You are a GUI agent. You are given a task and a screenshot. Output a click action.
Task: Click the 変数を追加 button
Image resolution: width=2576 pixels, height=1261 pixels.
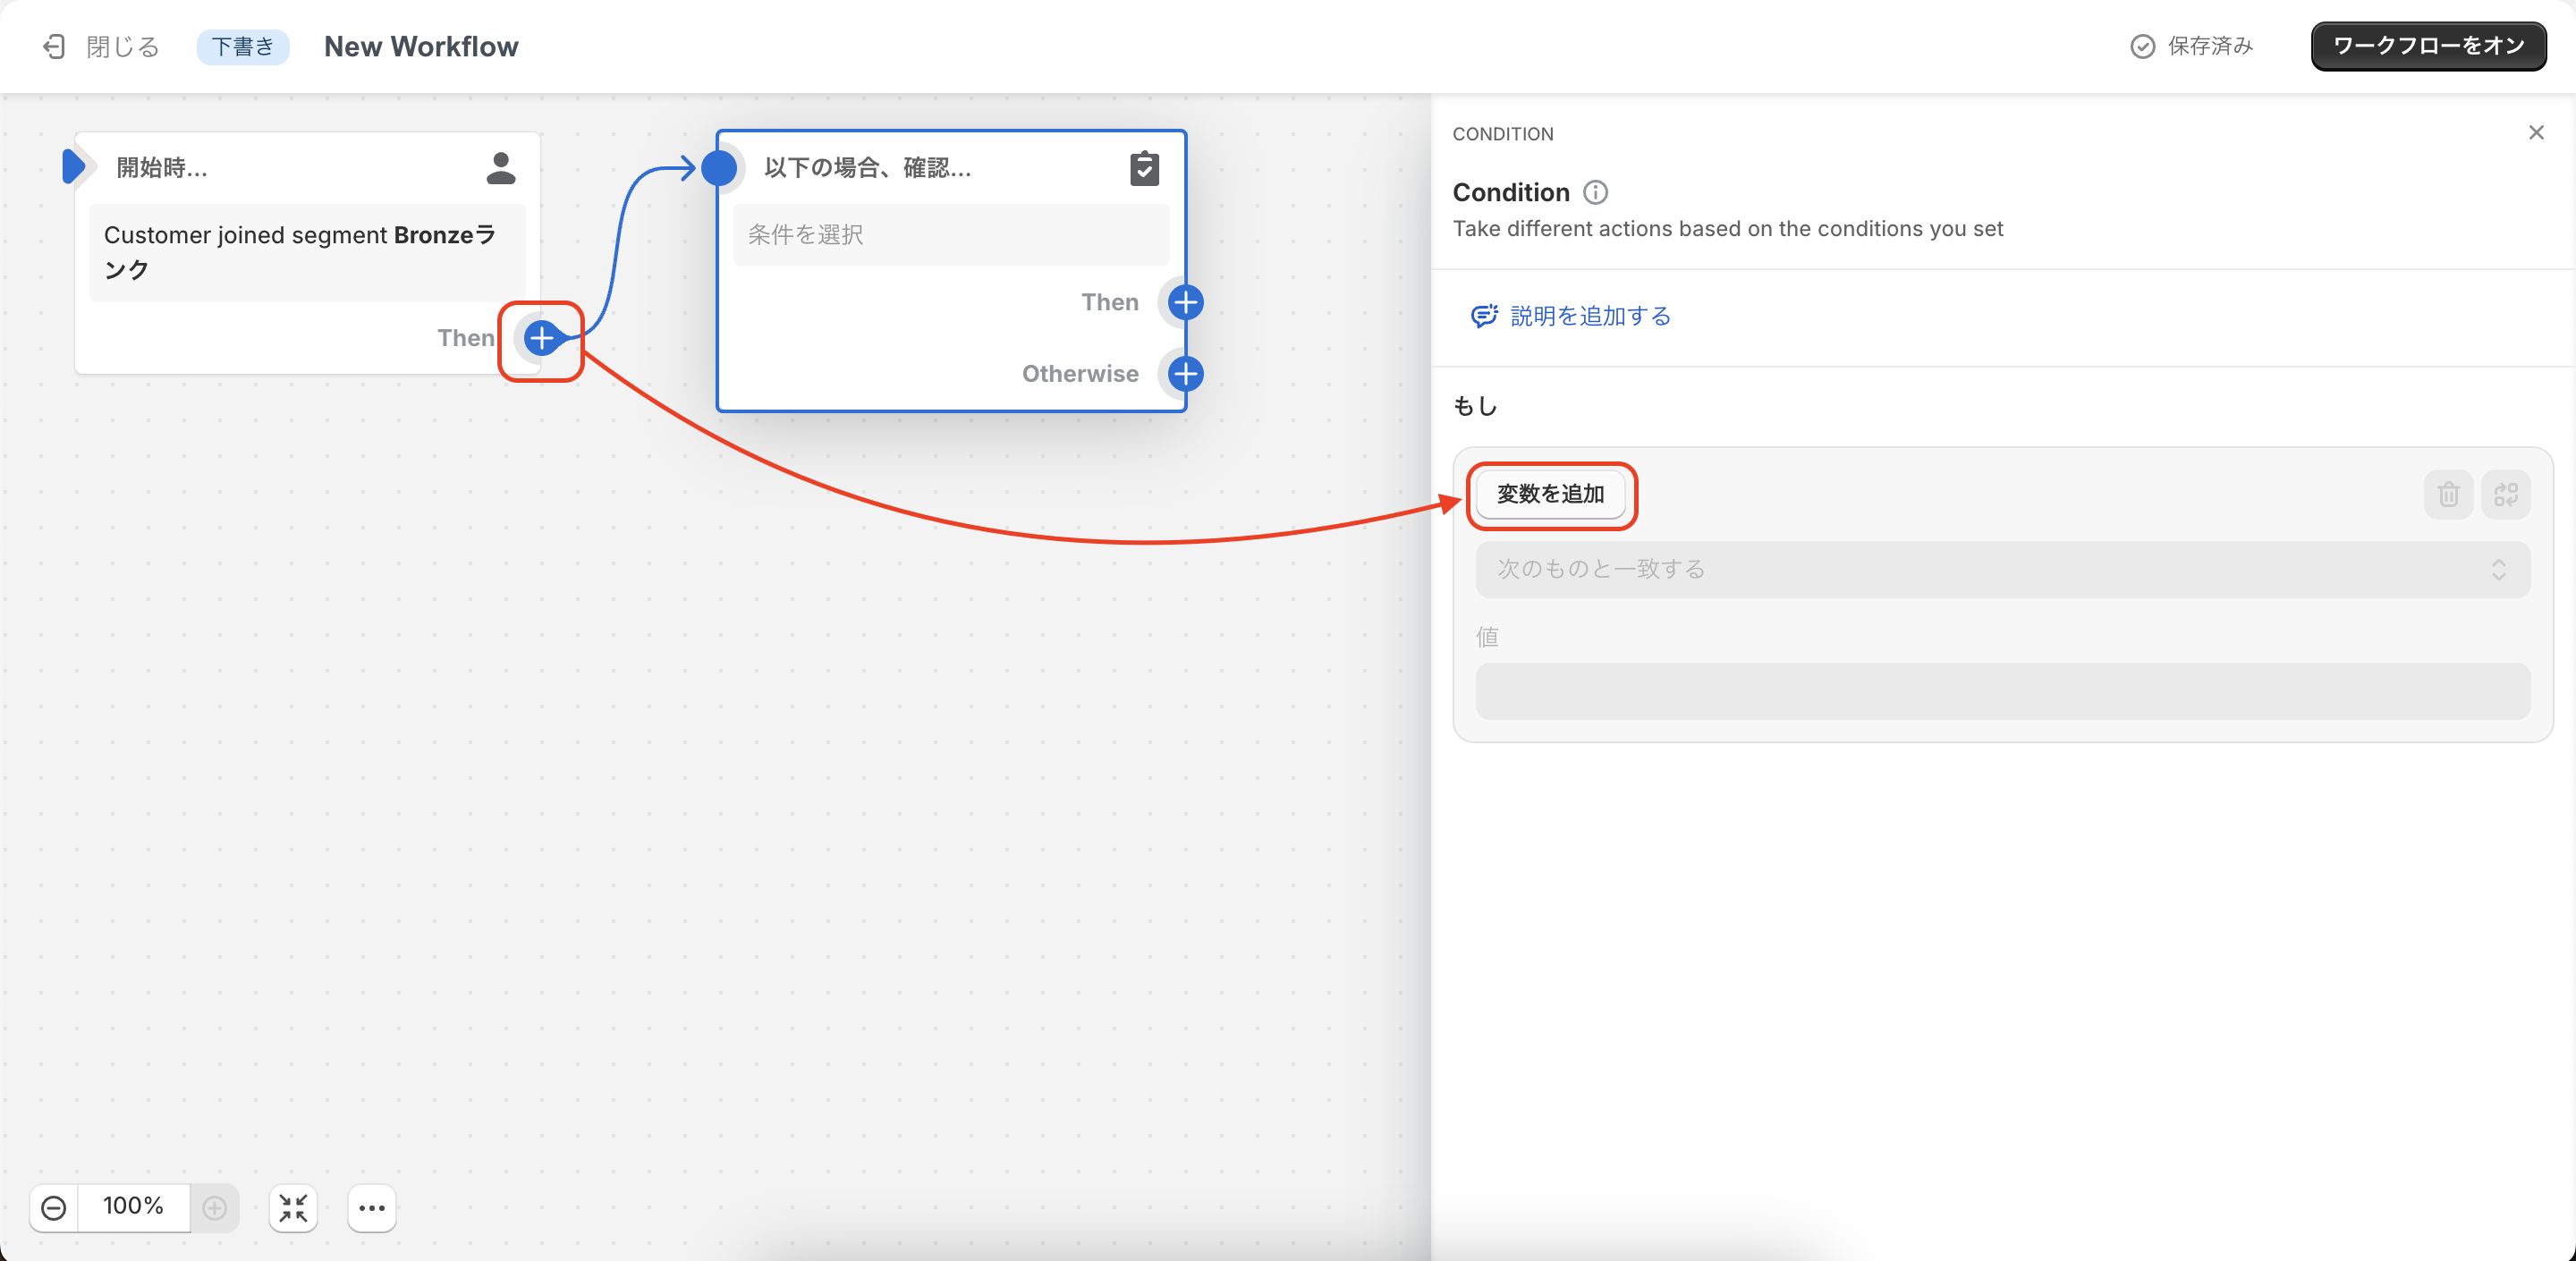pos(1550,494)
